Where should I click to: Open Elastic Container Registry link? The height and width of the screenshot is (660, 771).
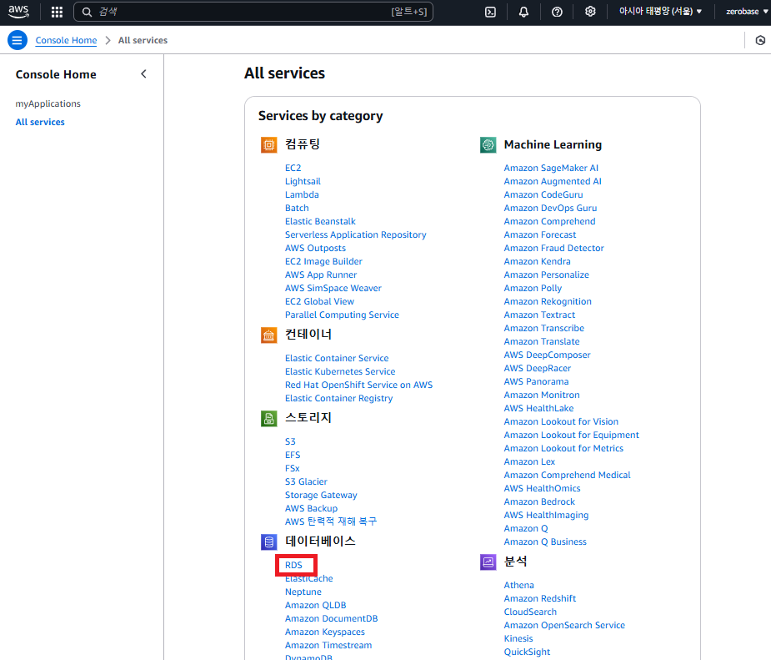338,398
